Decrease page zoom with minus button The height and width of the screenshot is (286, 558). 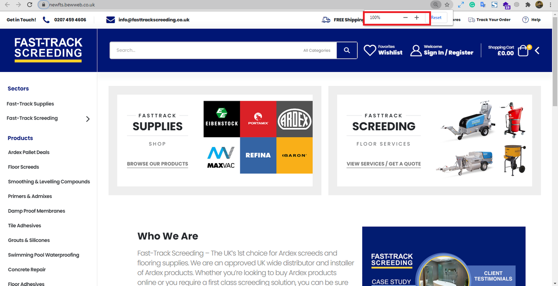pos(405,17)
